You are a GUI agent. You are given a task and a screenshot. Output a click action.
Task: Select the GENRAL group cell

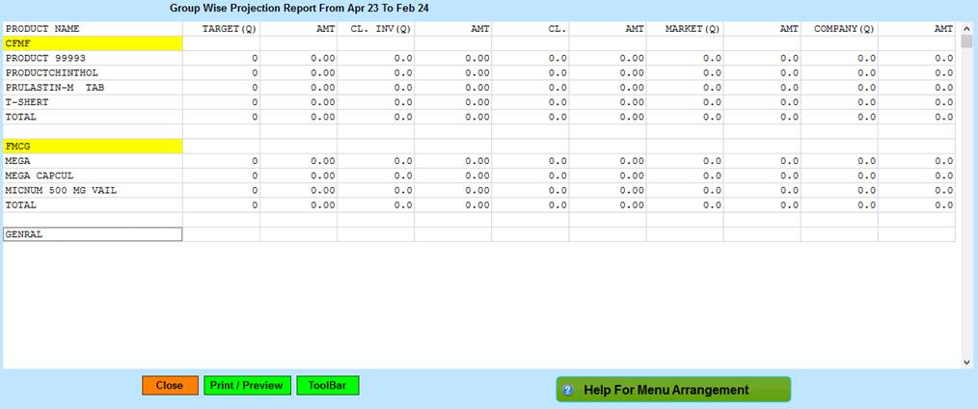(93, 234)
